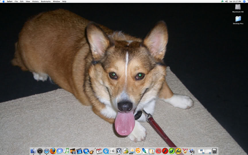Image resolution: width=248 pixels, height=155 pixels.
Task: Launch iMovie clapperboard icon
Action: (x=80, y=151)
